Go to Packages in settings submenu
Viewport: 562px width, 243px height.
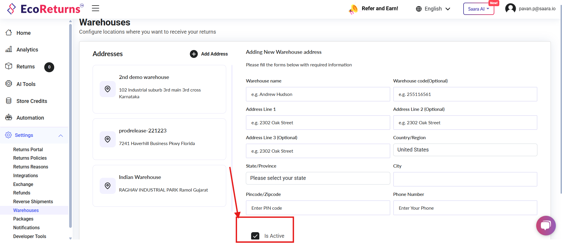click(23, 219)
